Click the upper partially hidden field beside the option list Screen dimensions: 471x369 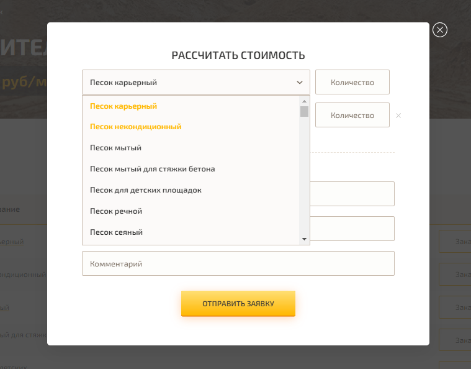[352, 194]
